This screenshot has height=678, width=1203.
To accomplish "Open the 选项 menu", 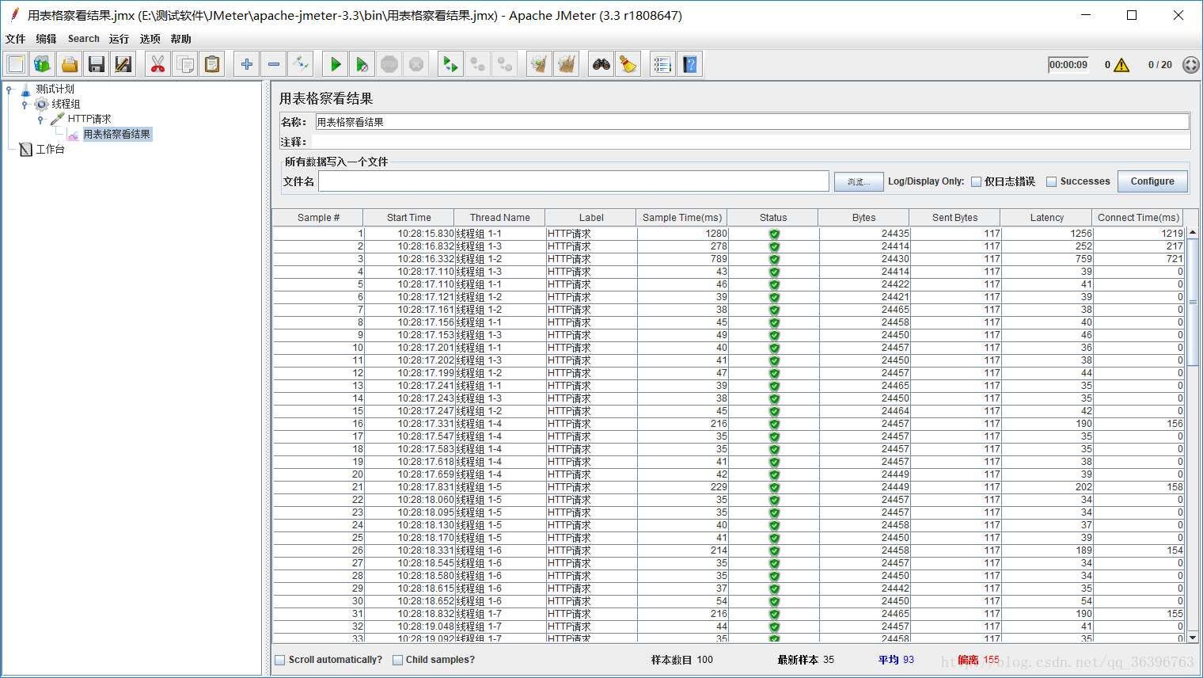I will (x=150, y=39).
